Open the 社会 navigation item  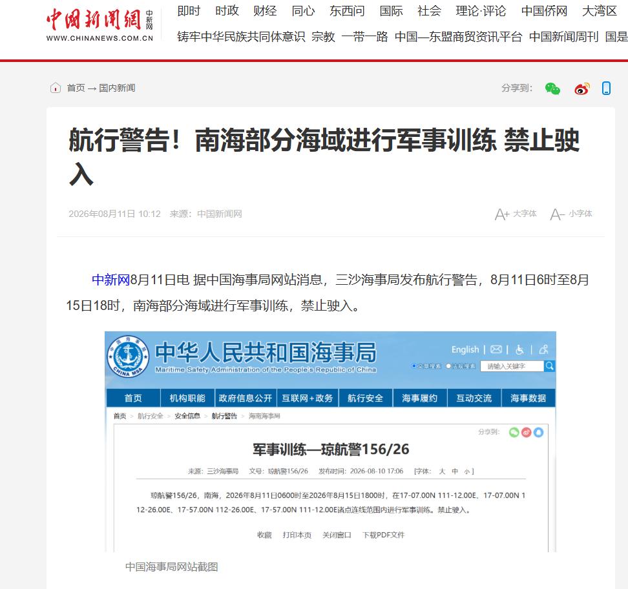coord(430,11)
